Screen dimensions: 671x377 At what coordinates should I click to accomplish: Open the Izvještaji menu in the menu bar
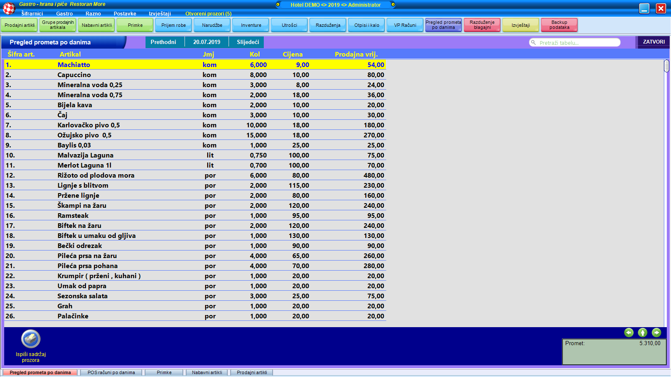(160, 14)
